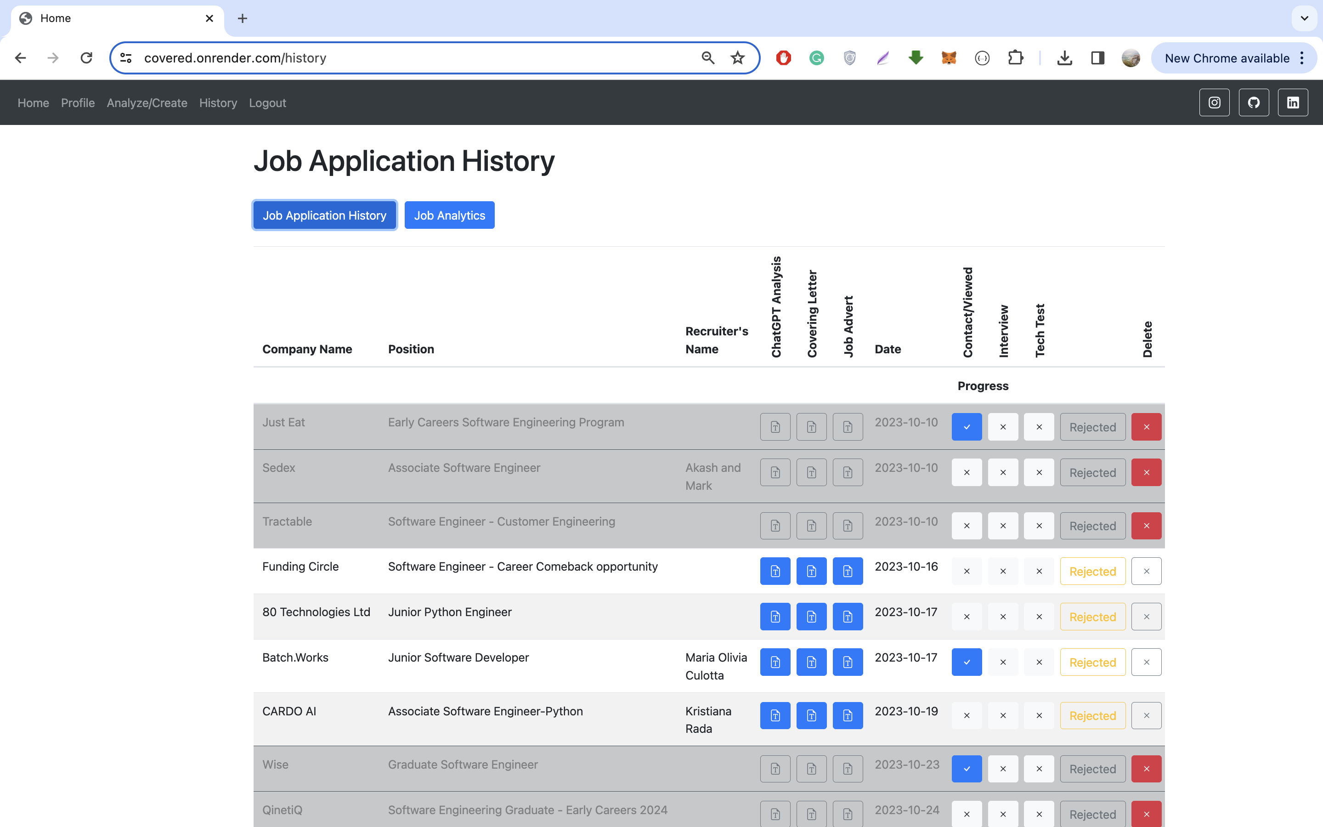Open the Instagram icon link

pos(1214,103)
